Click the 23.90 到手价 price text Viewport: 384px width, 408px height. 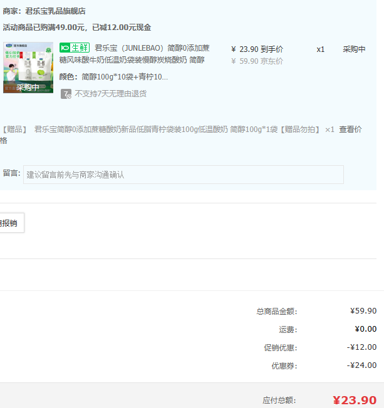tap(257, 49)
